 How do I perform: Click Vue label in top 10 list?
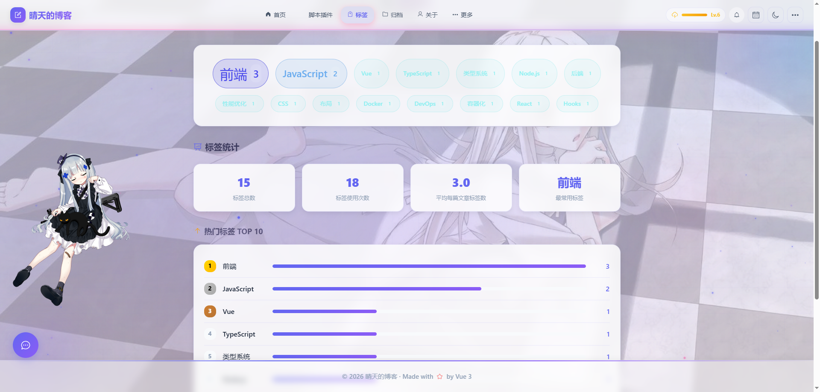[x=228, y=312]
